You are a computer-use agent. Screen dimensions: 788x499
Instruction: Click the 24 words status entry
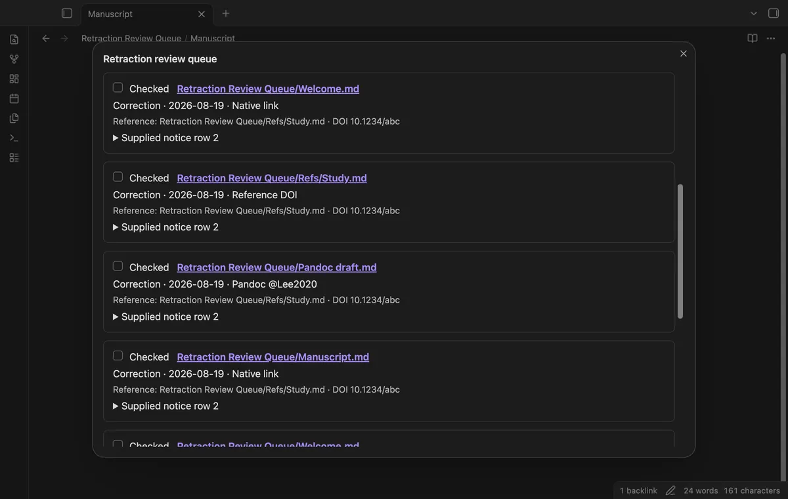tap(701, 490)
